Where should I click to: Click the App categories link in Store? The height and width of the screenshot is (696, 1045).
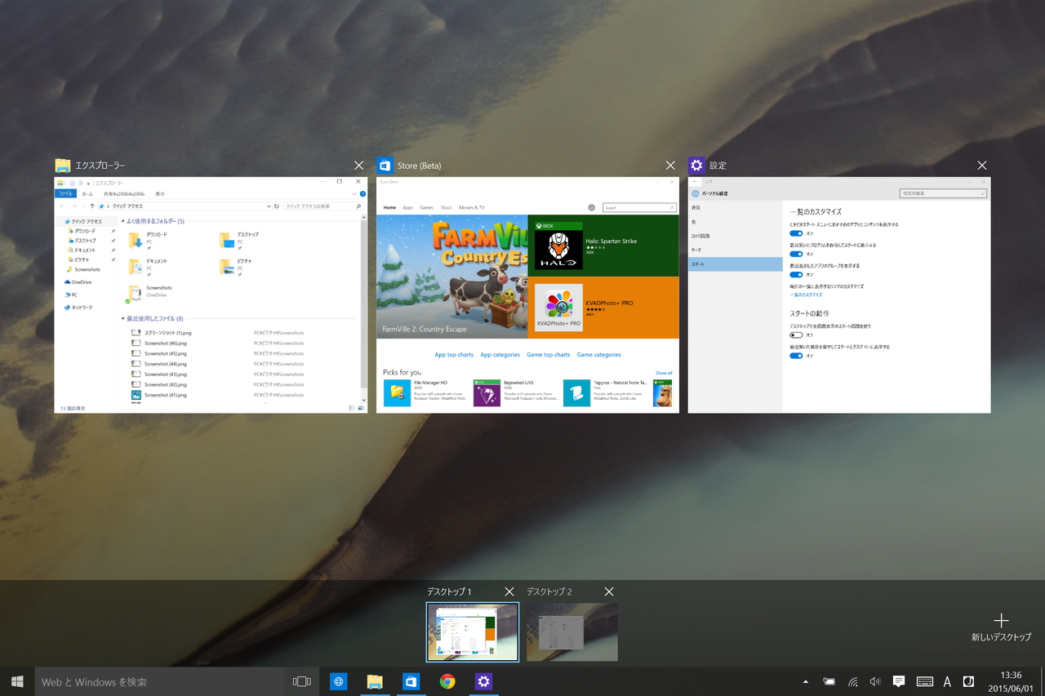click(500, 355)
